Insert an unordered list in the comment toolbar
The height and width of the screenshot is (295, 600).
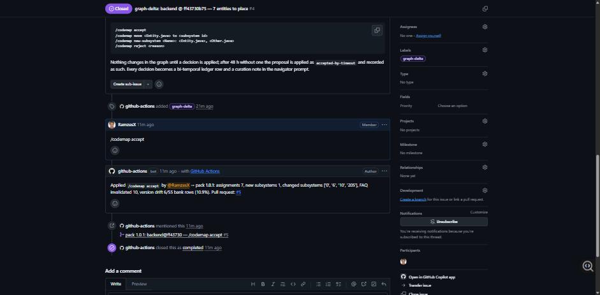tap(318, 284)
